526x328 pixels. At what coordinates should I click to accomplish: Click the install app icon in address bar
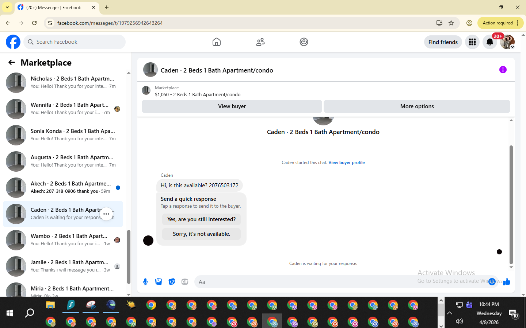click(439, 23)
